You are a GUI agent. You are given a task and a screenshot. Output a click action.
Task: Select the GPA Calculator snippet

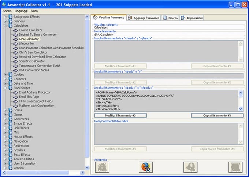coord(29,39)
